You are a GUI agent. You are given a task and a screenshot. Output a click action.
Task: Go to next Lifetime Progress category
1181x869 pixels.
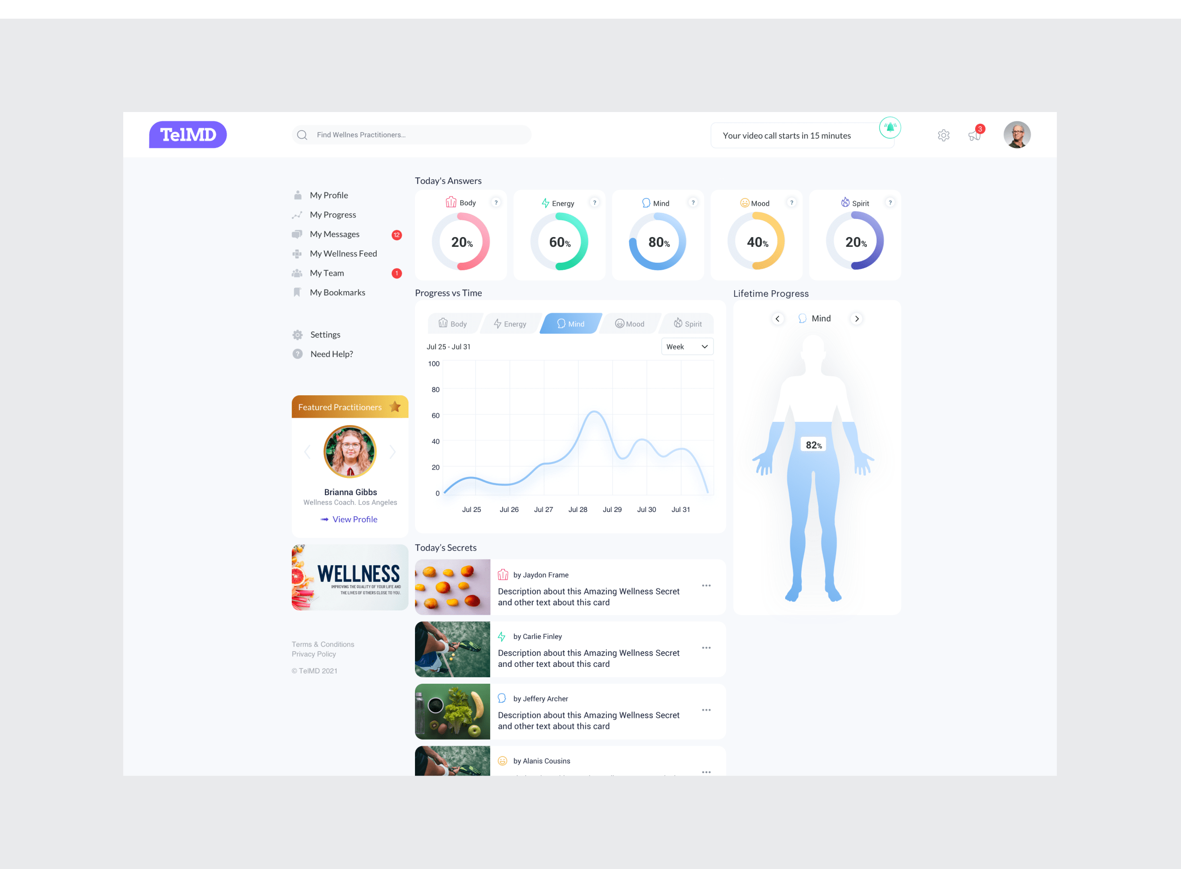[857, 319]
